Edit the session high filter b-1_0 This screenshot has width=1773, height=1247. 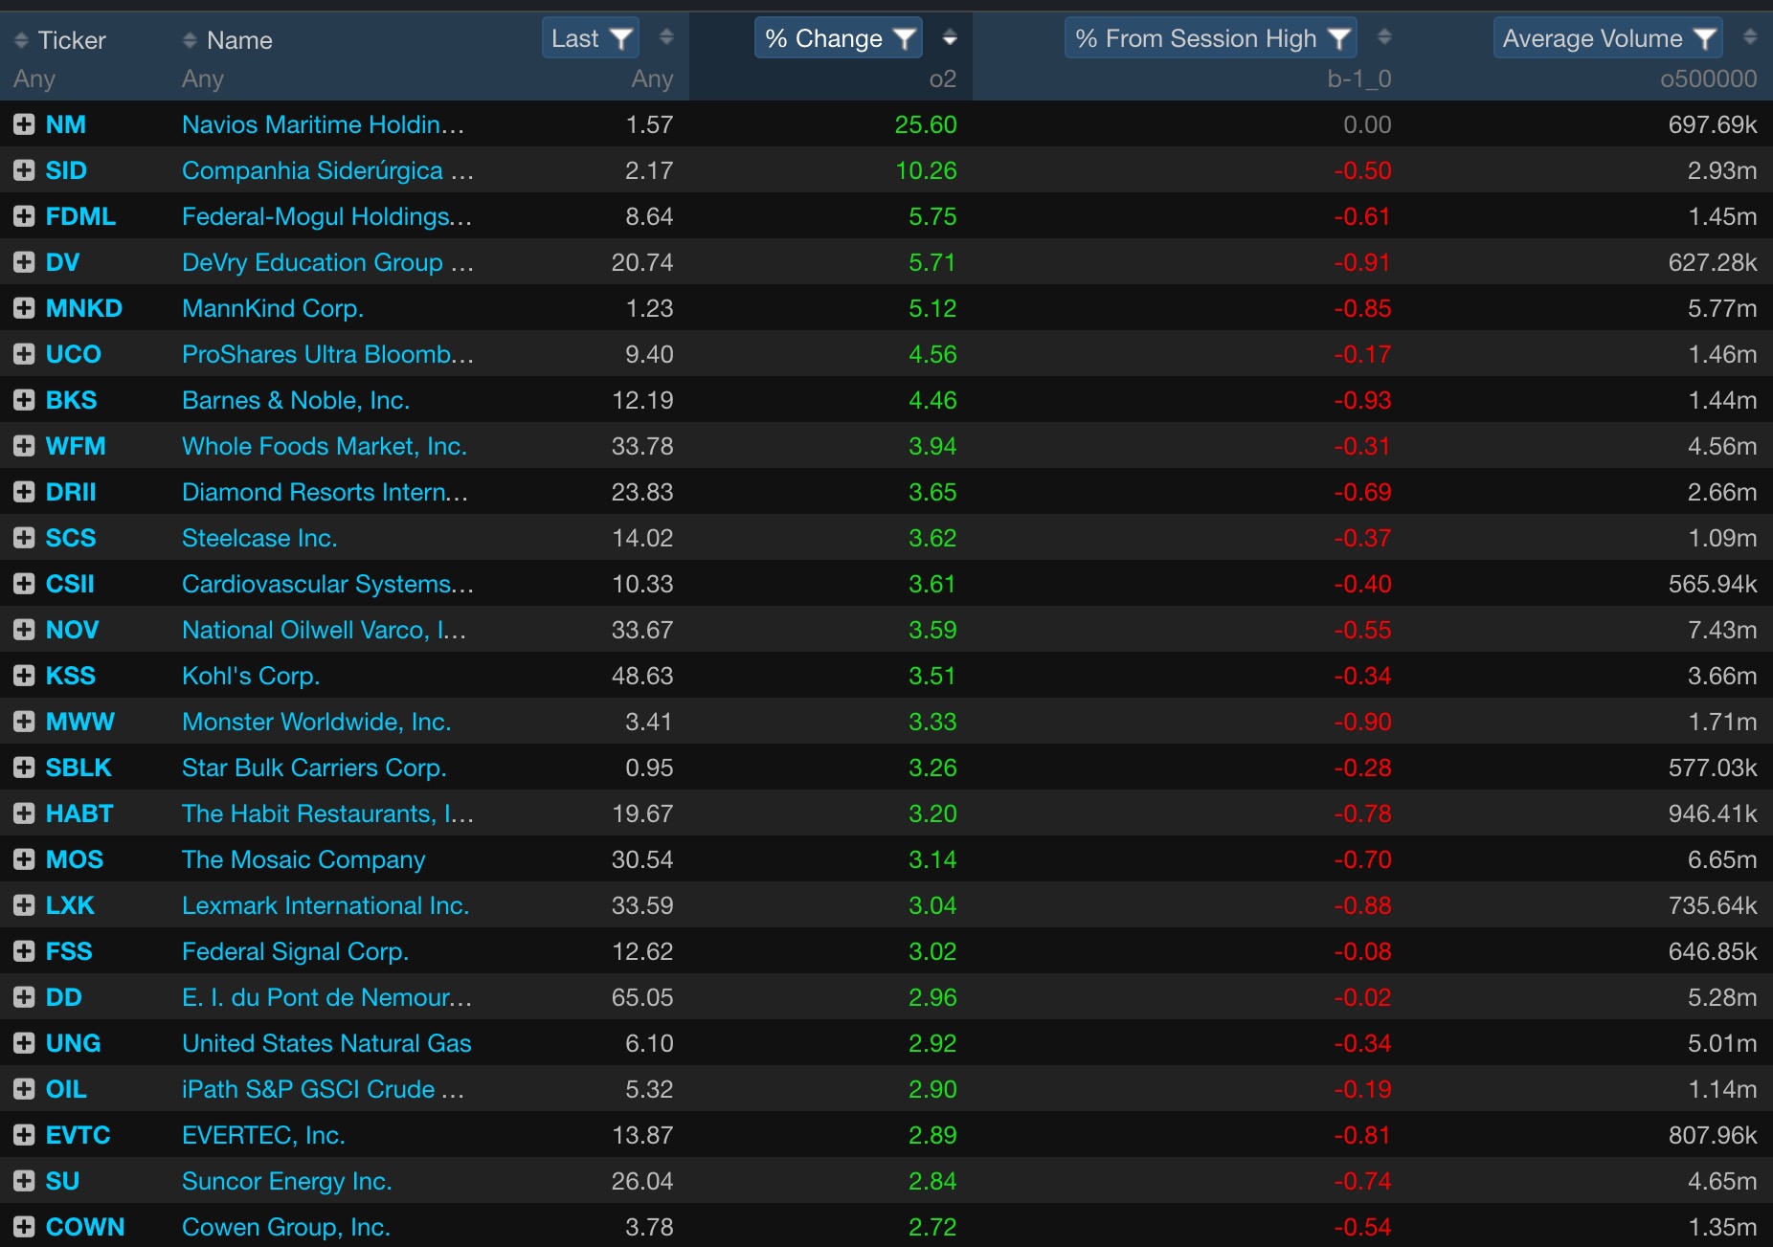(1359, 79)
